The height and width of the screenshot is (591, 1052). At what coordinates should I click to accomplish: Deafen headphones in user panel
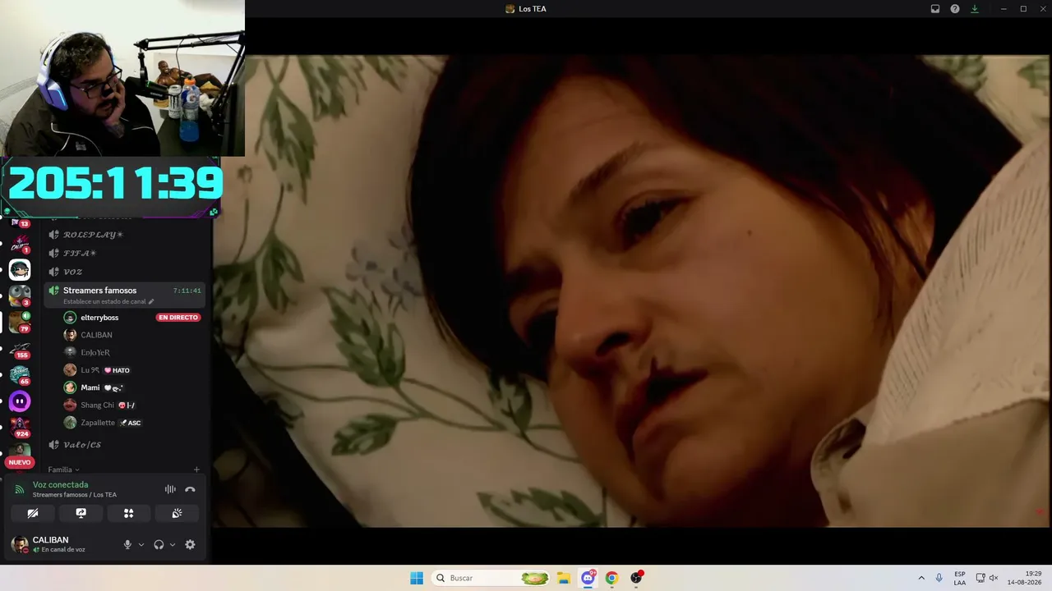coord(159,544)
